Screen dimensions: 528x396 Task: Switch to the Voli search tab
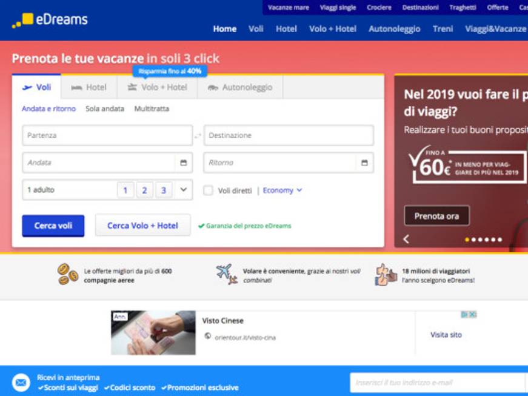[x=37, y=87]
